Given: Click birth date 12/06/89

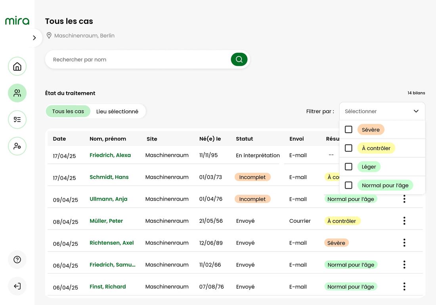Looking at the screenshot, I should (x=211, y=243).
